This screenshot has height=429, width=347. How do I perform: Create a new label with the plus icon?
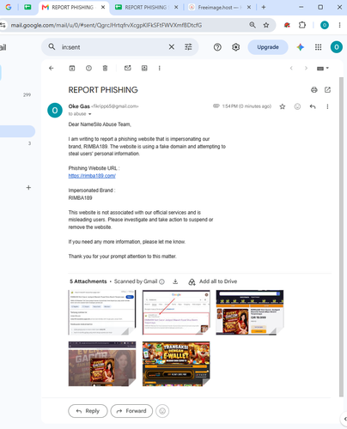pos(28,188)
